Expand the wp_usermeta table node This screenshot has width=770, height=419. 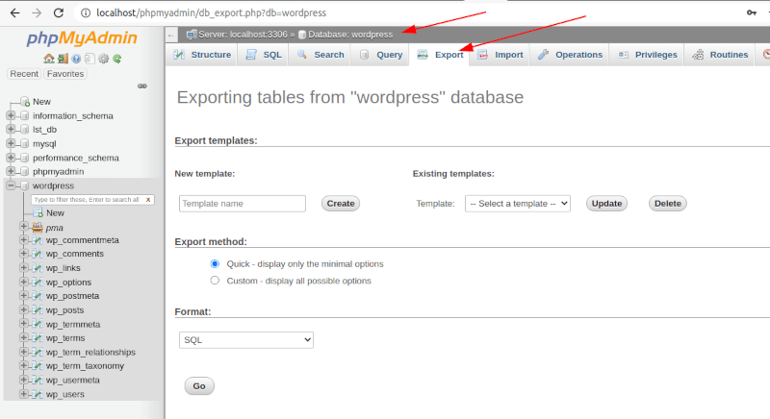pos(23,380)
